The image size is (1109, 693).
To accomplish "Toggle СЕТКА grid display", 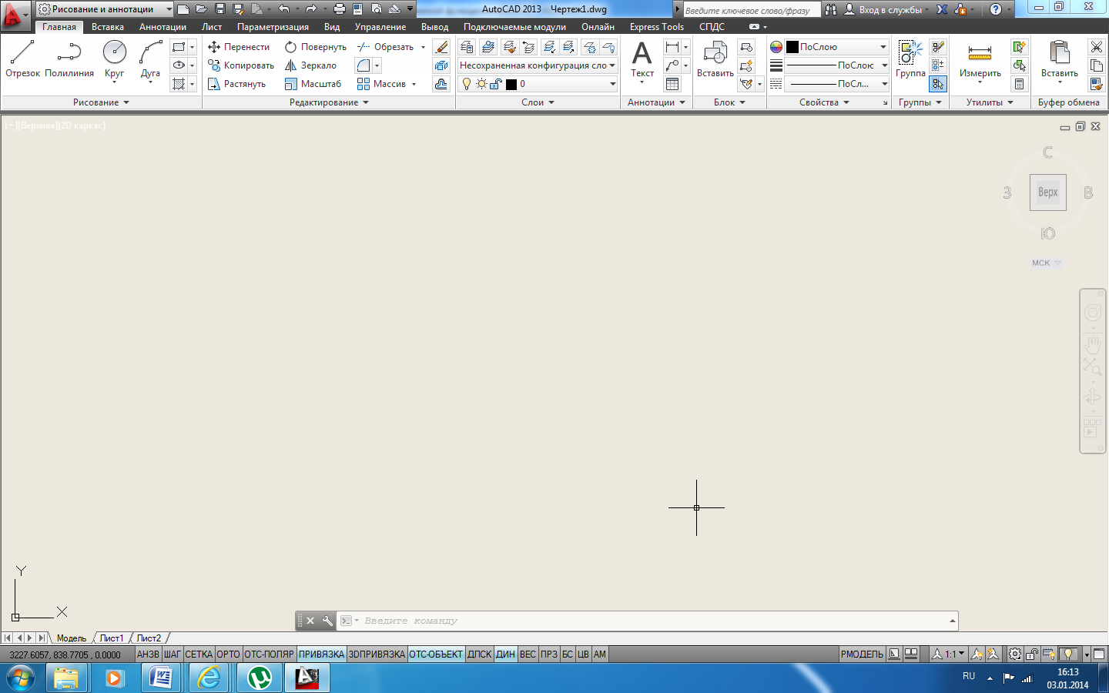I will pos(198,654).
